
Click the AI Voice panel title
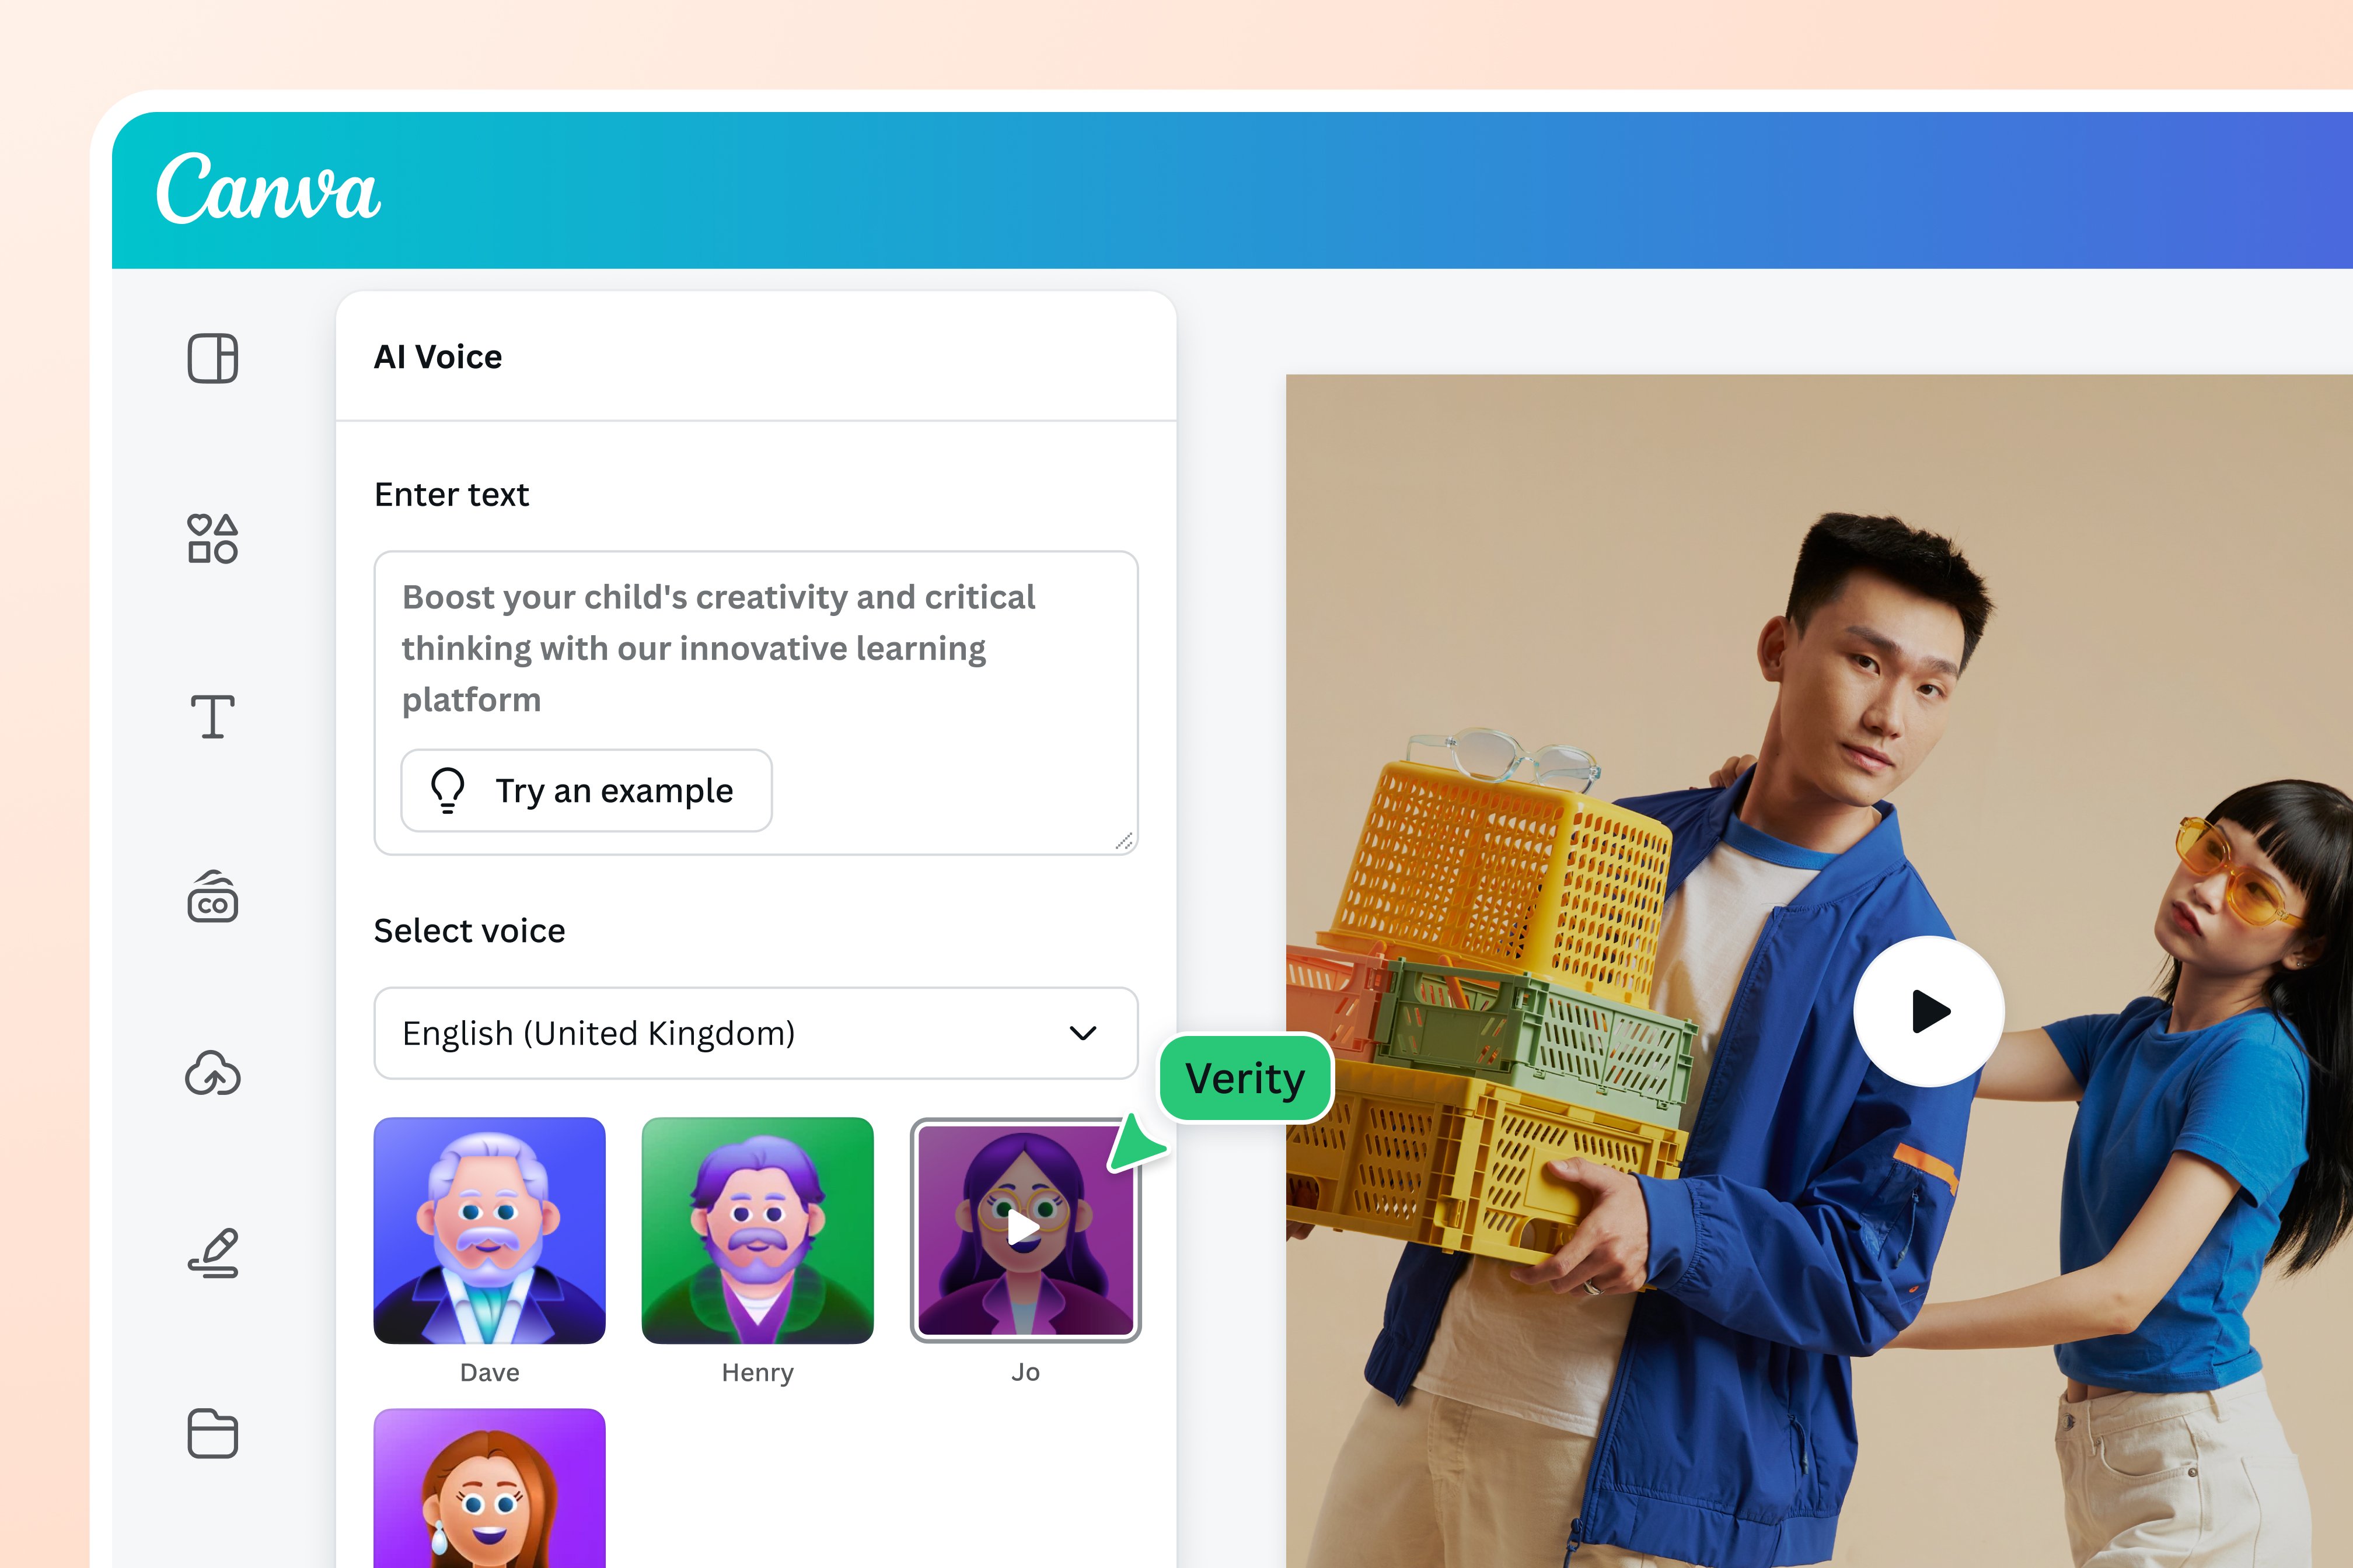click(438, 357)
